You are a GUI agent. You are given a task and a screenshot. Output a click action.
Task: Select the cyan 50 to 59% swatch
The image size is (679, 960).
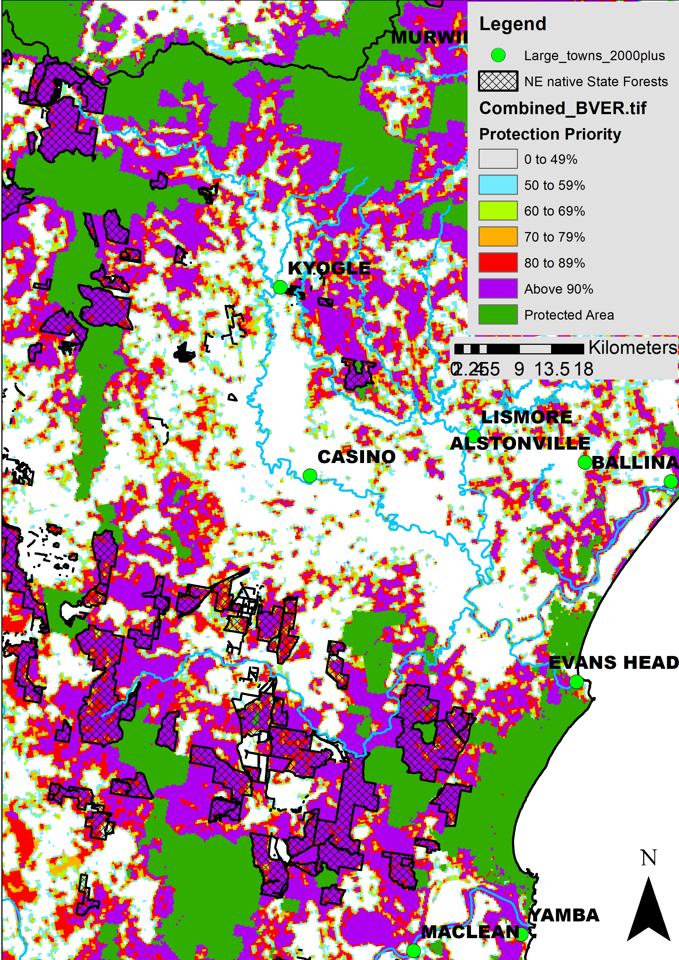pyautogui.click(x=498, y=185)
